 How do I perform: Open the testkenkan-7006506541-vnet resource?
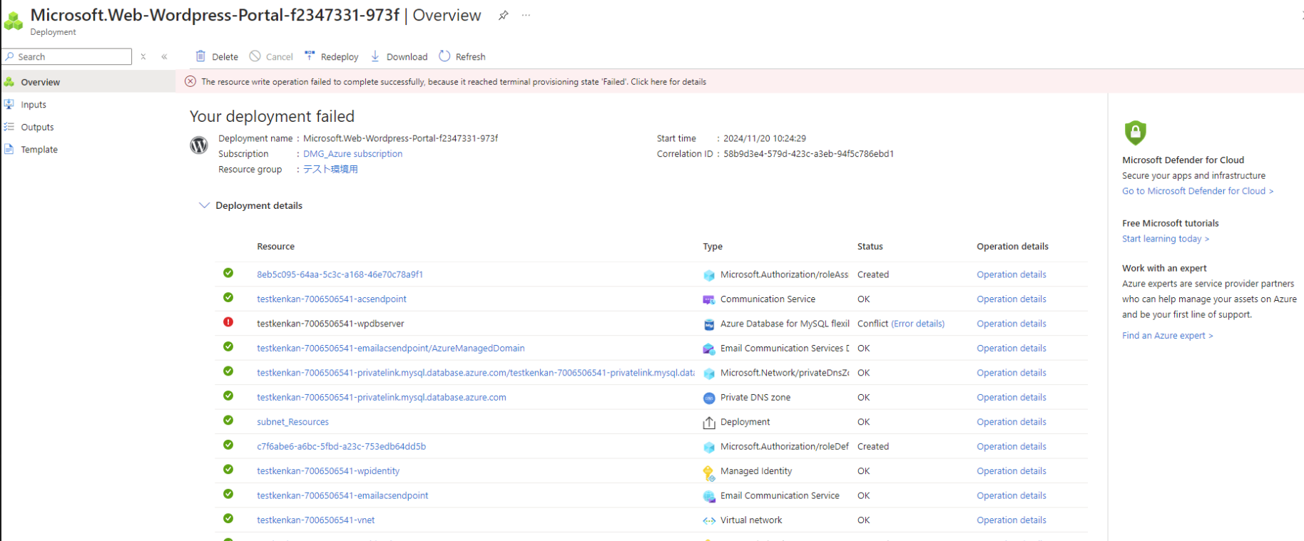pos(315,520)
